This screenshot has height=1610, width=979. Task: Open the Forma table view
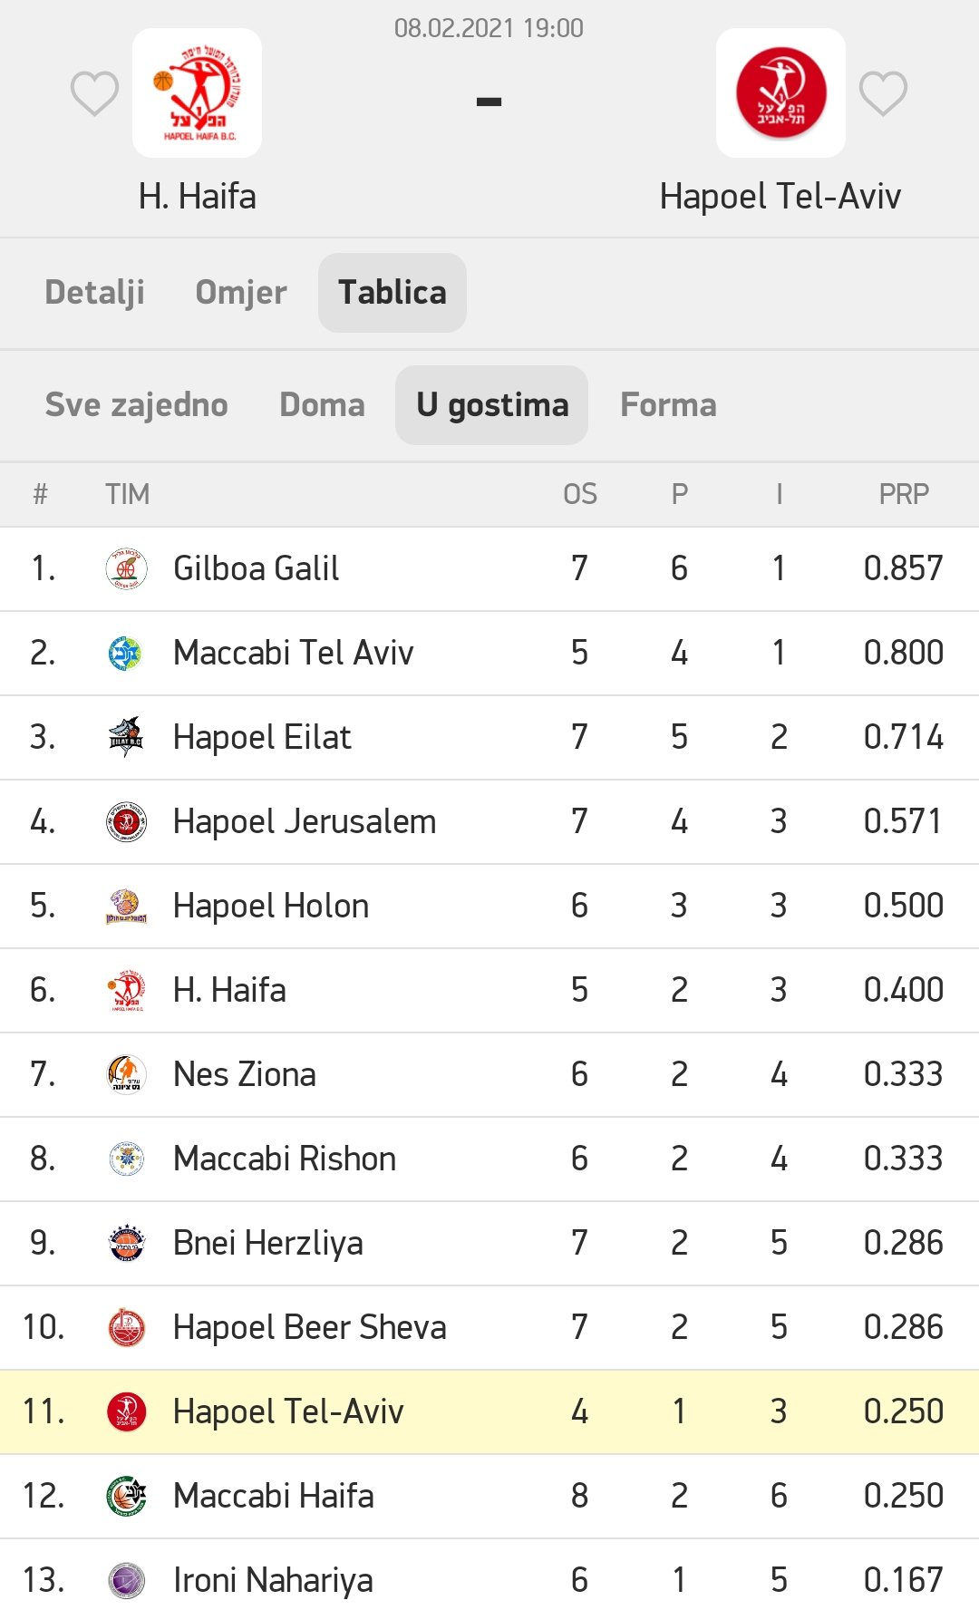click(668, 405)
